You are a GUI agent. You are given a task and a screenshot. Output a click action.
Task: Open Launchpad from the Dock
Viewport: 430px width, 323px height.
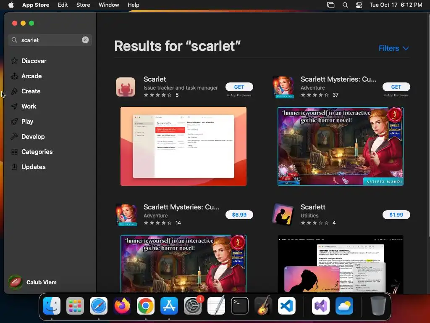click(x=75, y=306)
